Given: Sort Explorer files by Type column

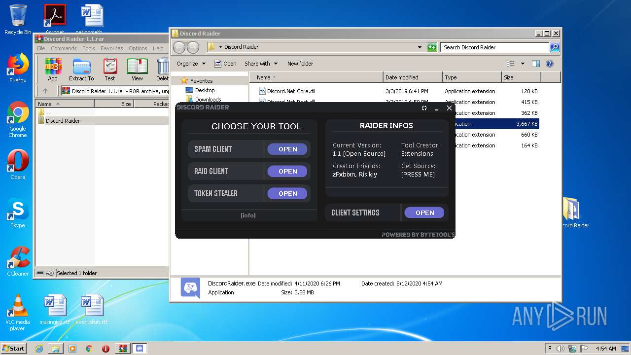Looking at the screenshot, I should 472,77.
